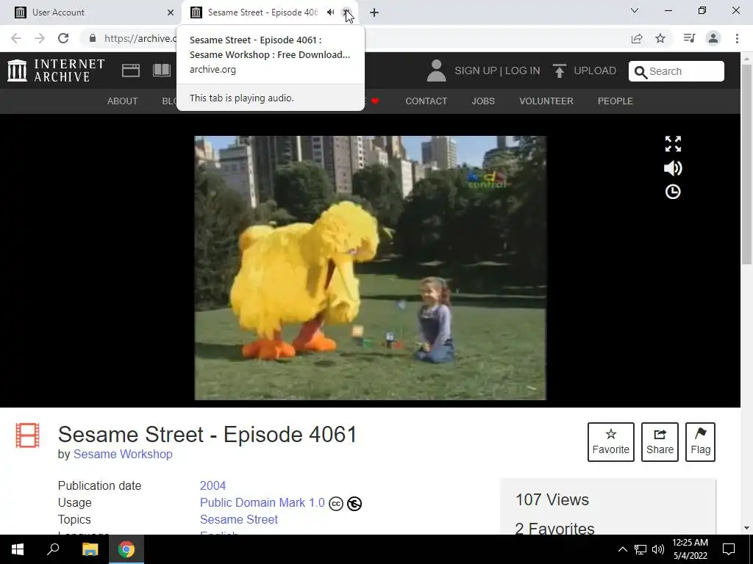Close the User Account tab

(x=171, y=12)
